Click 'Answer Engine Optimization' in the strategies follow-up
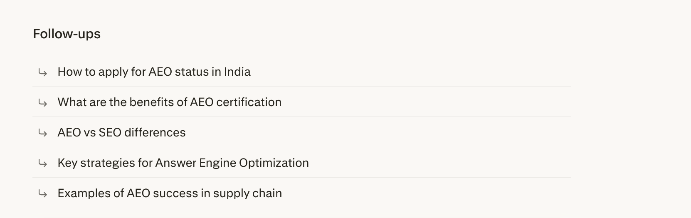 [x=232, y=163]
